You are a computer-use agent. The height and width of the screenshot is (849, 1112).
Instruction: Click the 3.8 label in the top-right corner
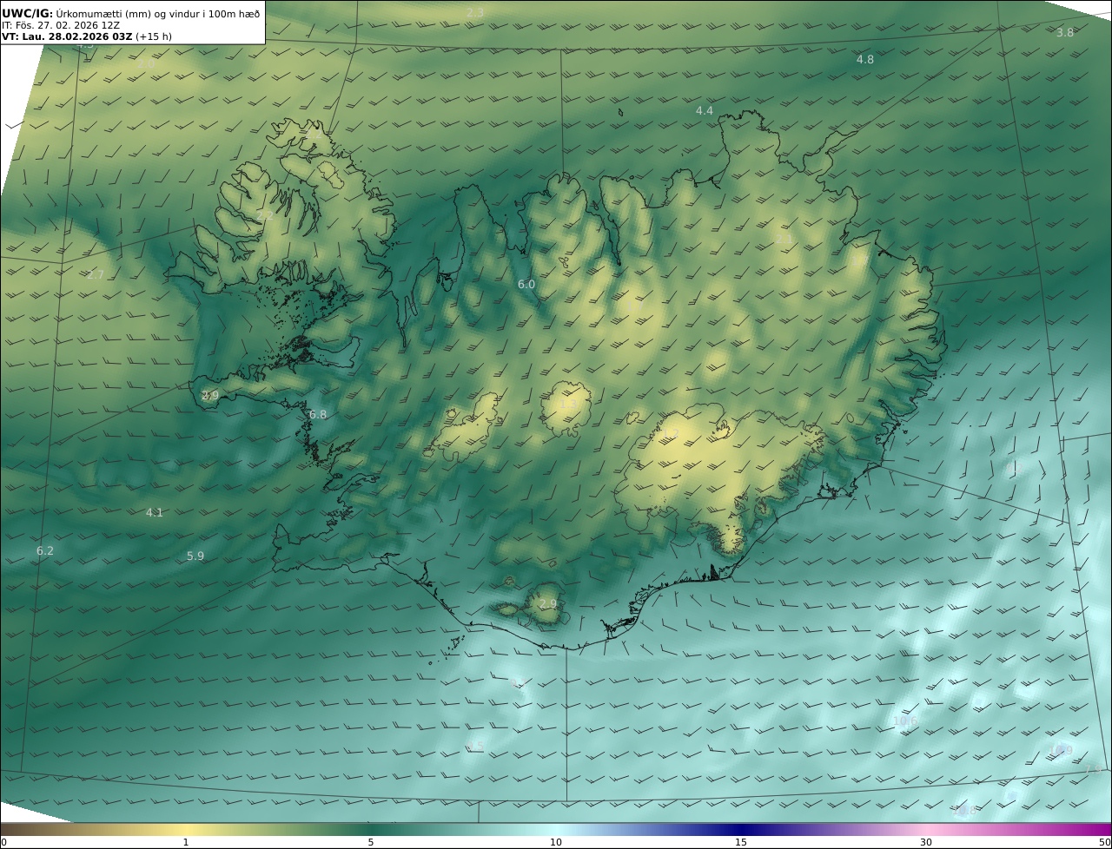[x=1065, y=33]
